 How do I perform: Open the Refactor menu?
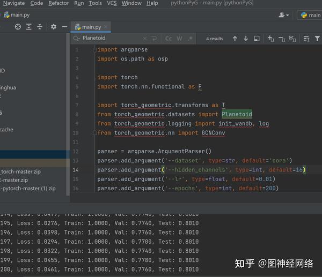coord(58,3)
